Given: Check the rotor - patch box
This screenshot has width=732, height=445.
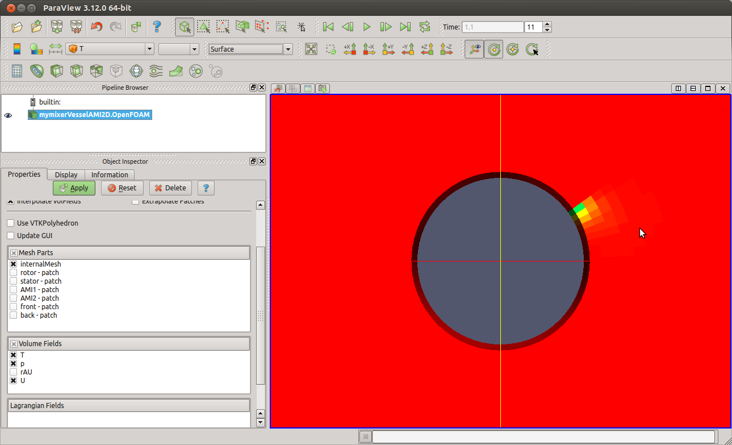Looking at the screenshot, I should (x=13, y=273).
